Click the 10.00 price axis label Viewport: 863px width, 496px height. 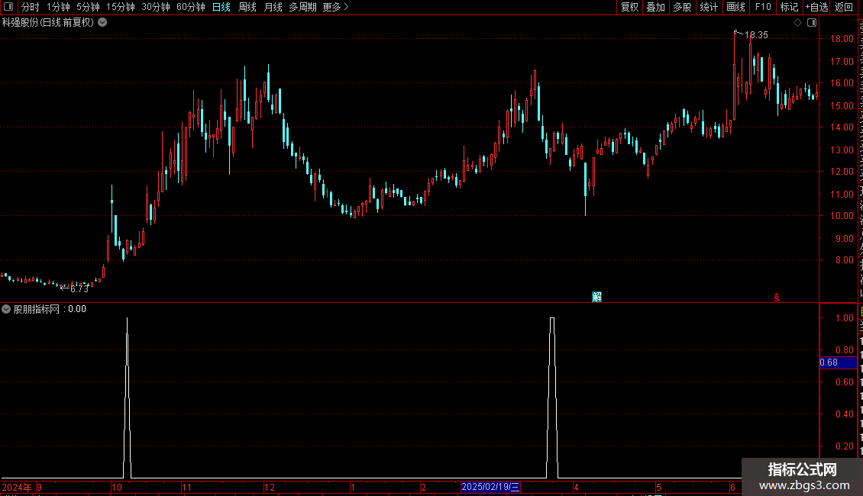(x=842, y=216)
